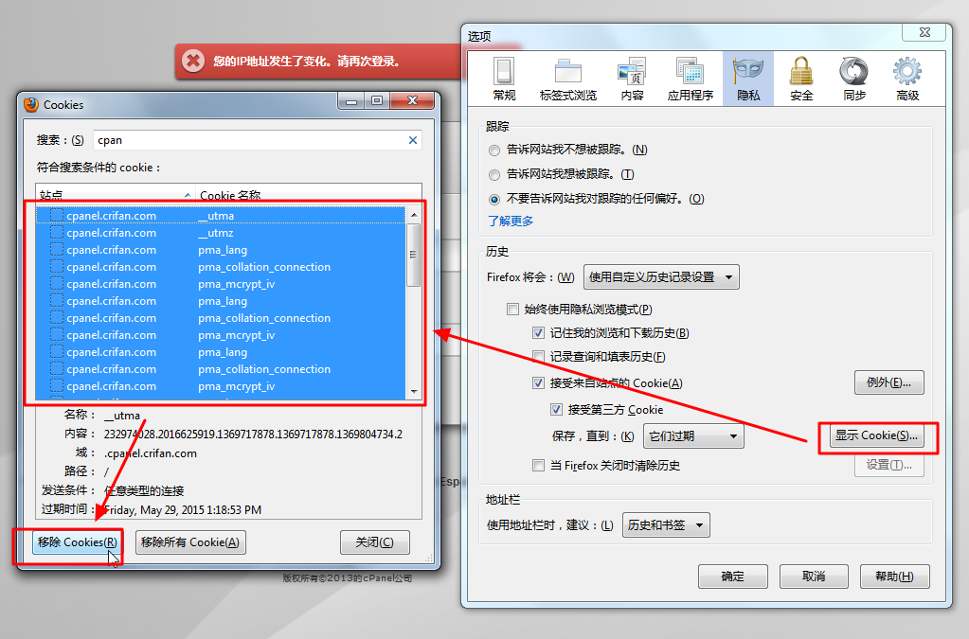The image size is (969, 639).
Task: Select the 隐私 privacy mask icon
Action: point(747,79)
